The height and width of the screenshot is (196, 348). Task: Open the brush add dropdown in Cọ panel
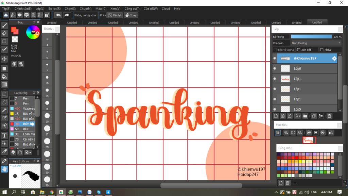pos(28,153)
